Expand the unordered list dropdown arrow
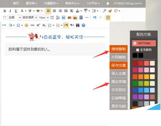Screen dimensions: 161x126 pyautogui.click(x=62, y=25)
